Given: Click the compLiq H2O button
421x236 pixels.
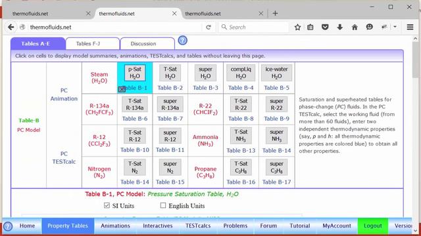Looking at the screenshot, I should click(241, 73).
